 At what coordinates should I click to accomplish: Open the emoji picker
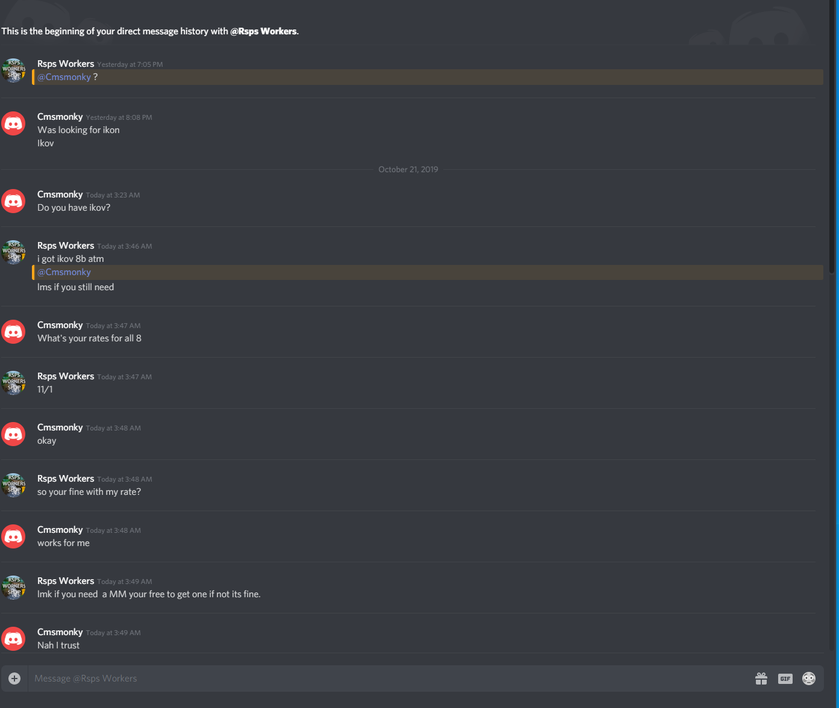click(x=809, y=678)
